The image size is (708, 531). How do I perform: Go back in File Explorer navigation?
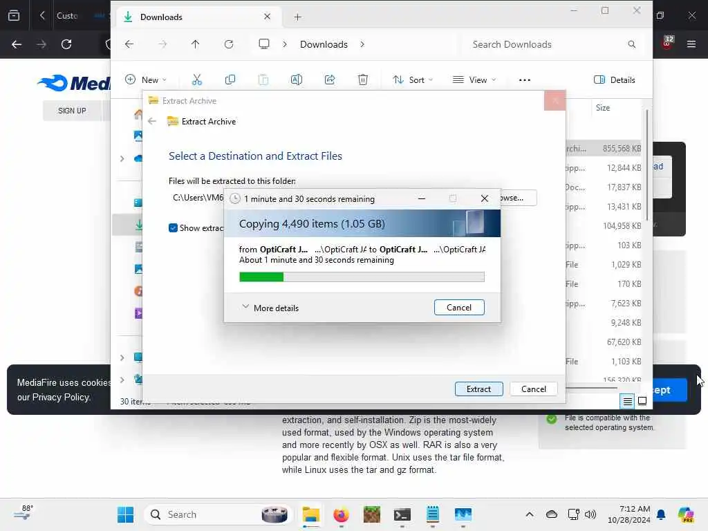pyautogui.click(x=129, y=44)
